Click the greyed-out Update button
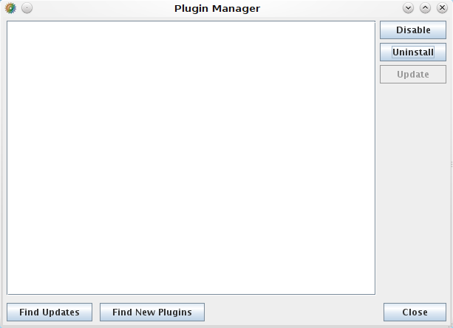This screenshot has width=453, height=328. pyautogui.click(x=413, y=75)
